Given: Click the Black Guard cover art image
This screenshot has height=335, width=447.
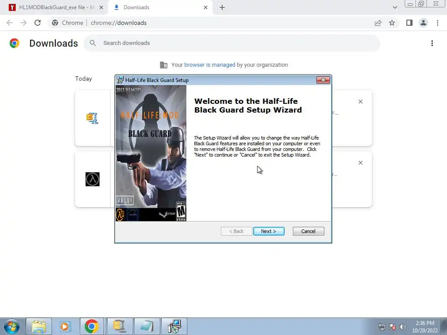Looking at the screenshot, I should [x=151, y=153].
